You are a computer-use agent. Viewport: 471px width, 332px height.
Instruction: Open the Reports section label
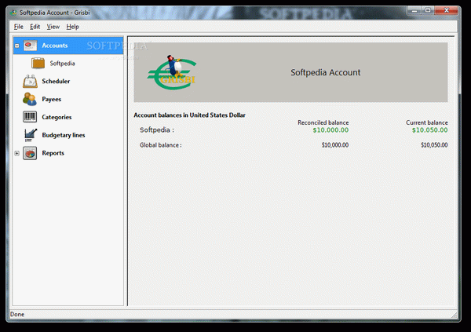coord(53,153)
